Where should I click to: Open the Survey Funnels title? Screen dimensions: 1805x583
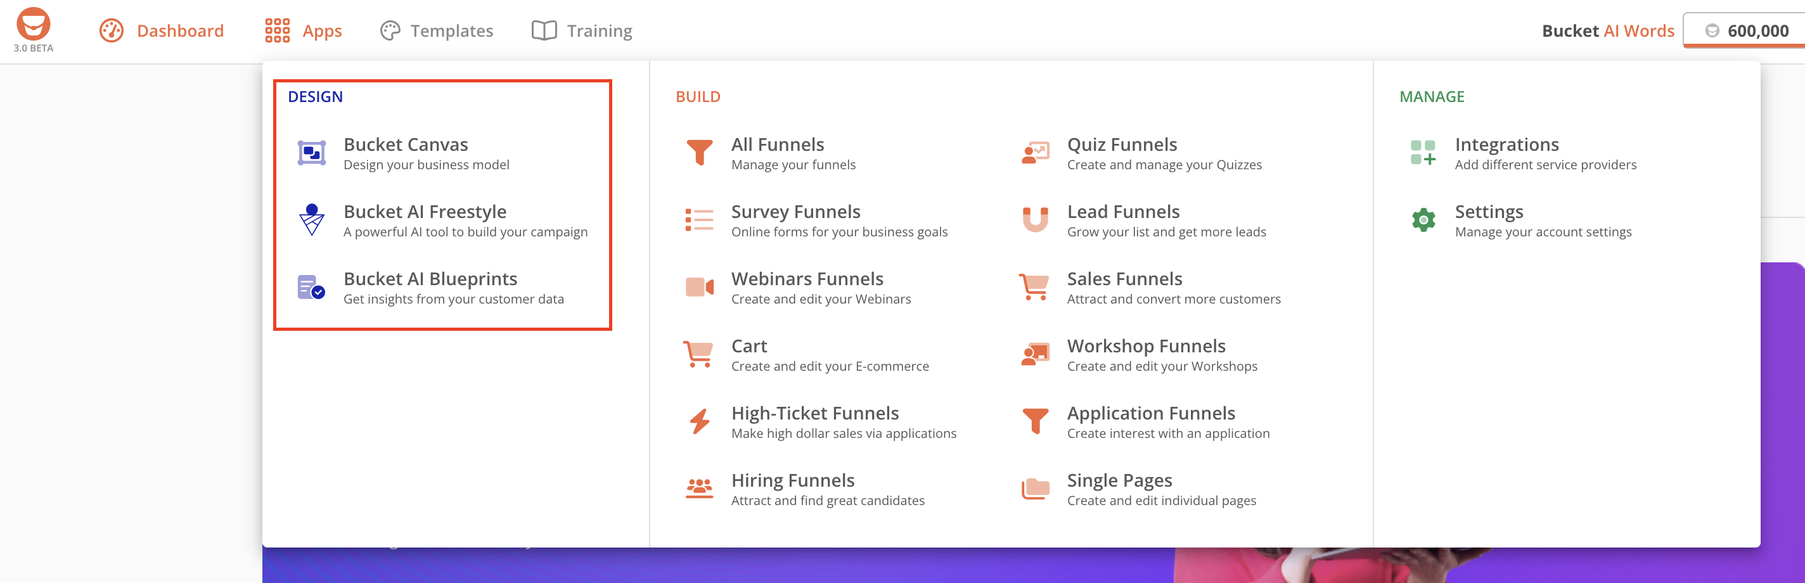pos(796,212)
